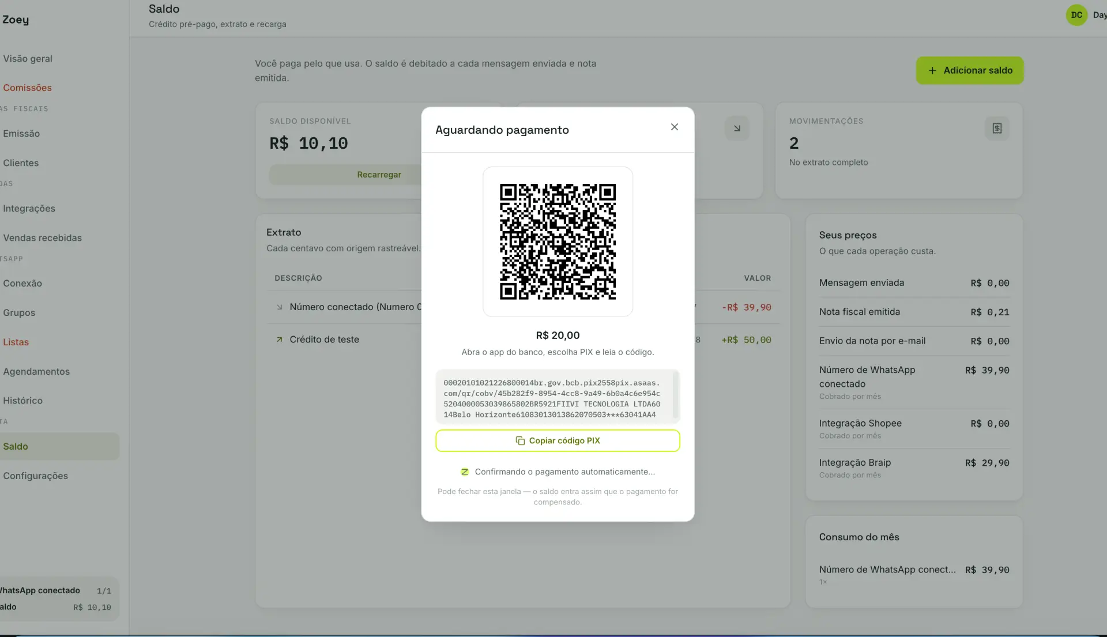This screenshot has height=637, width=1107.
Task: Click the R$ 20,00 payment amount in the dialog
Action: point(558,335)
